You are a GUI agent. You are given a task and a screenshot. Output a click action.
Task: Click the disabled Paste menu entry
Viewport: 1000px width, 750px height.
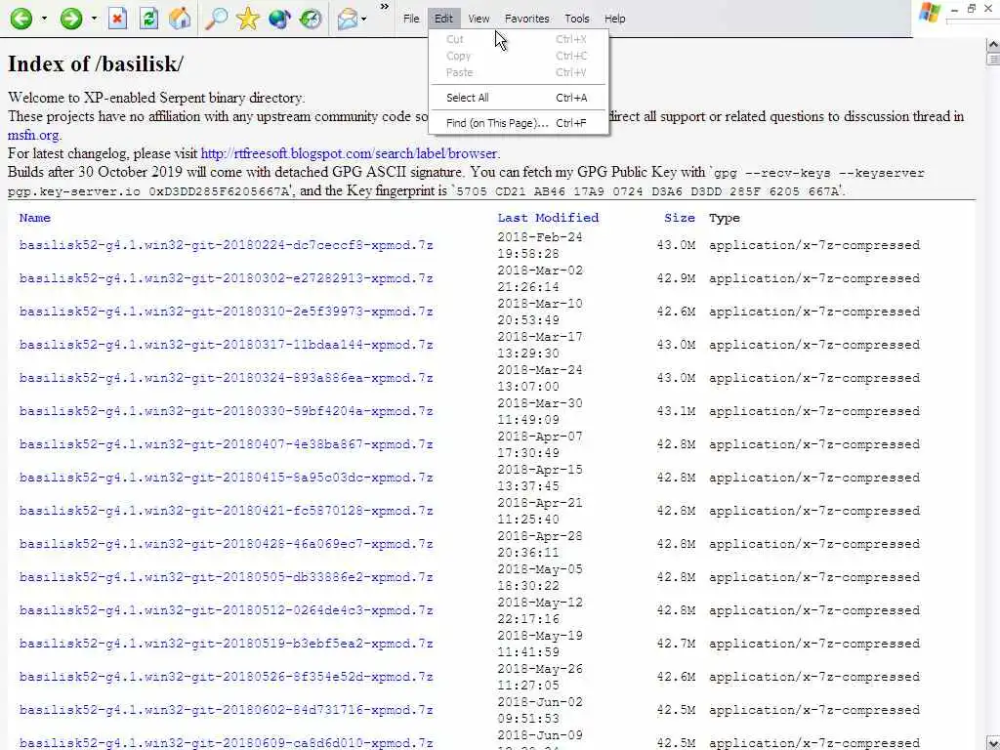[518, 72]
